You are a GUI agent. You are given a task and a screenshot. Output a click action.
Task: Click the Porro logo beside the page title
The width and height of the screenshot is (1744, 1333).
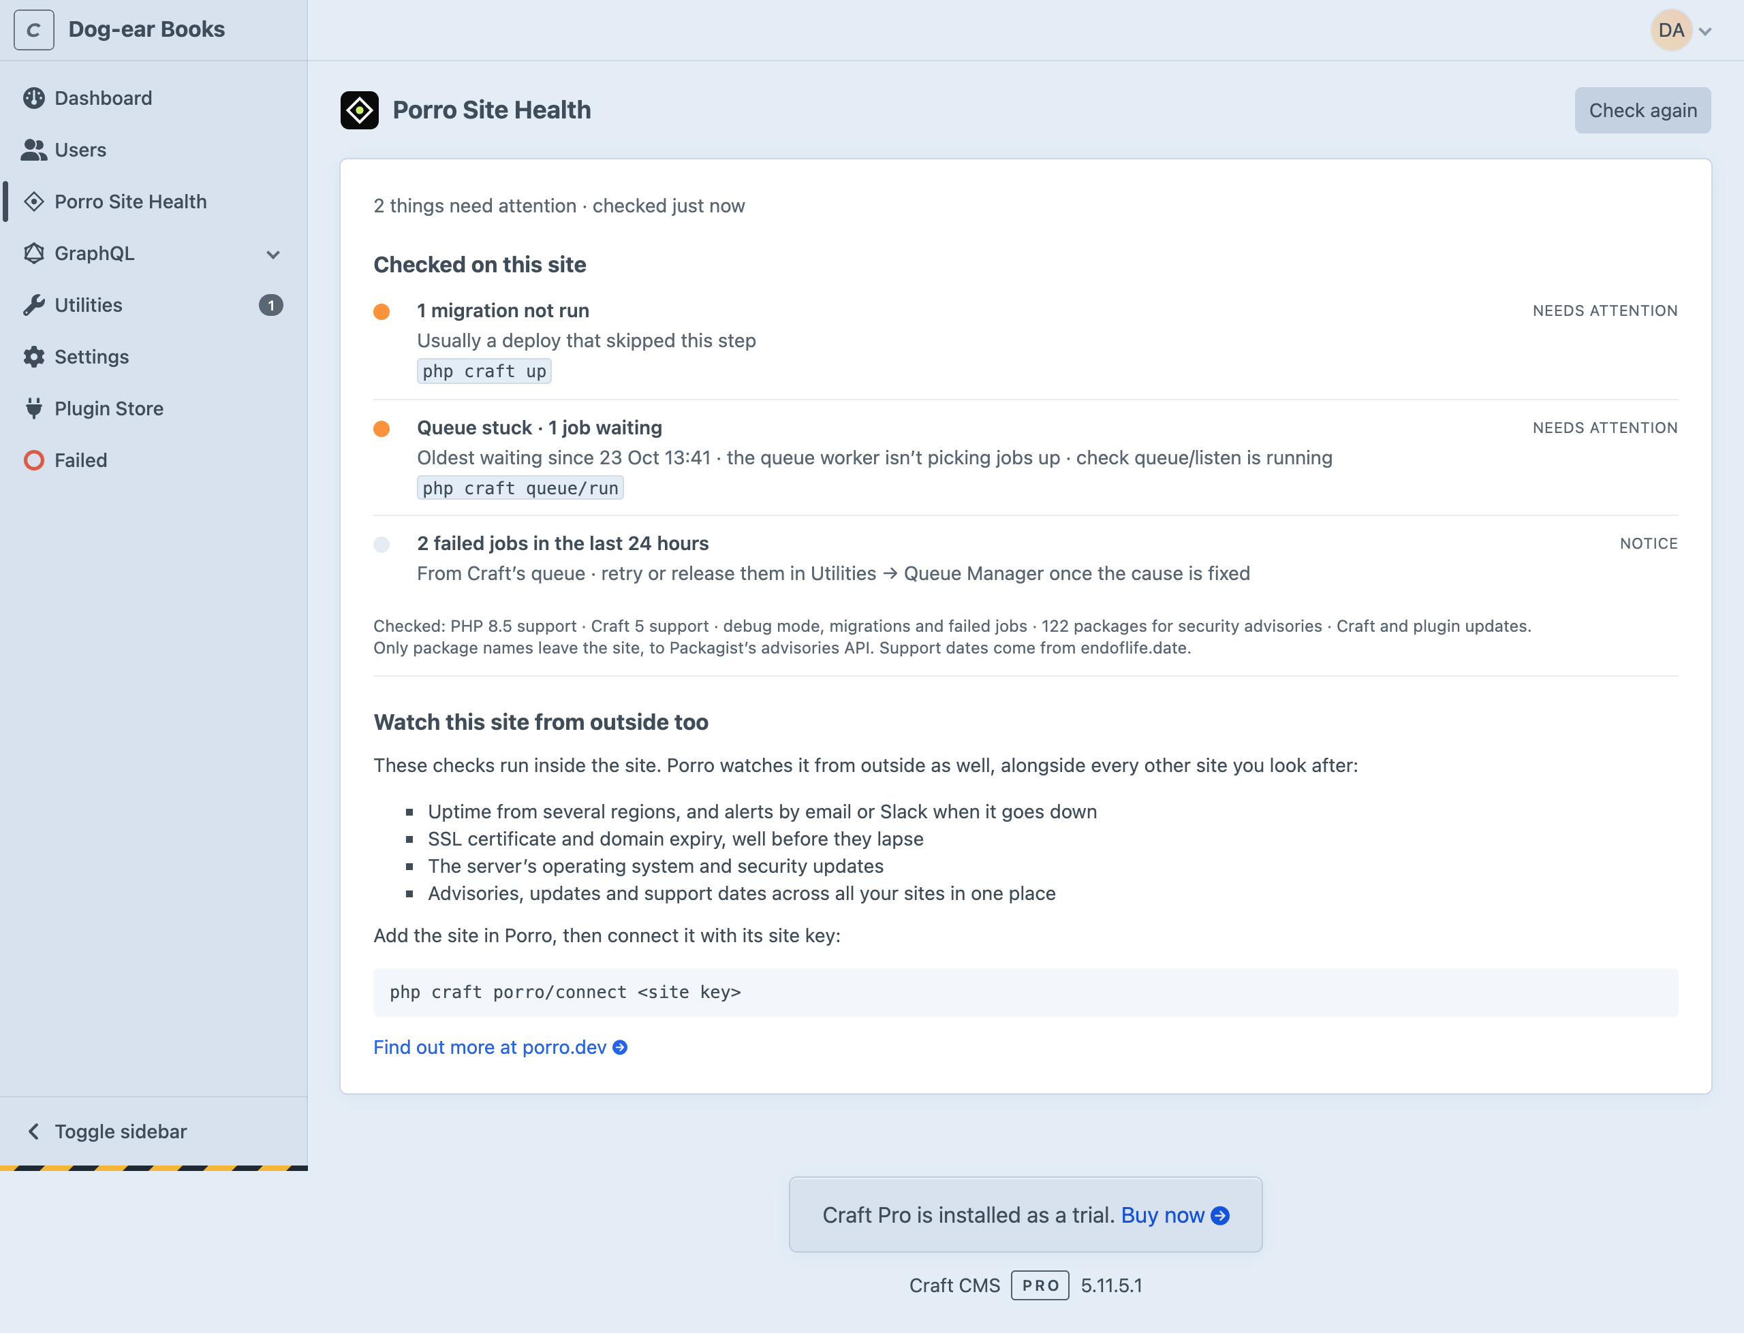coord(360,110)
